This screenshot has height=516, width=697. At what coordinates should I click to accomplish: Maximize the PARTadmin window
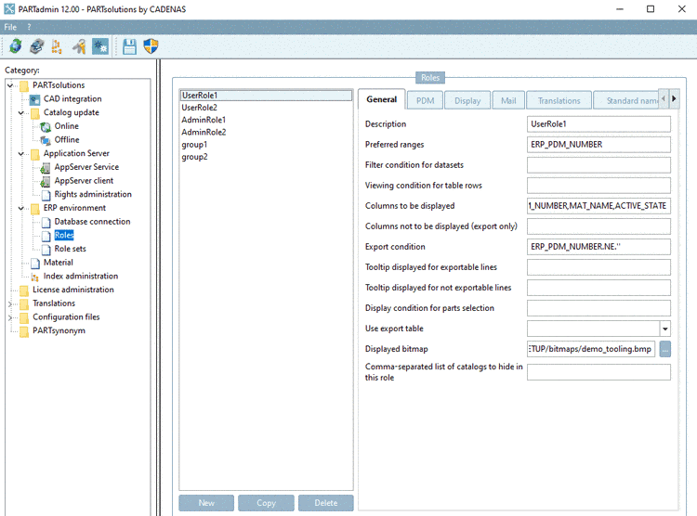[651, 9]
